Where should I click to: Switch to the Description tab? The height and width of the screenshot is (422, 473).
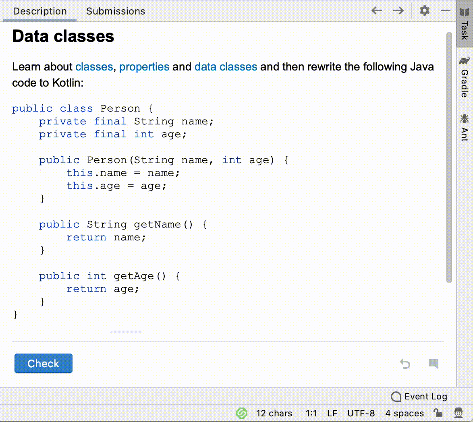[x=40, y=11]
